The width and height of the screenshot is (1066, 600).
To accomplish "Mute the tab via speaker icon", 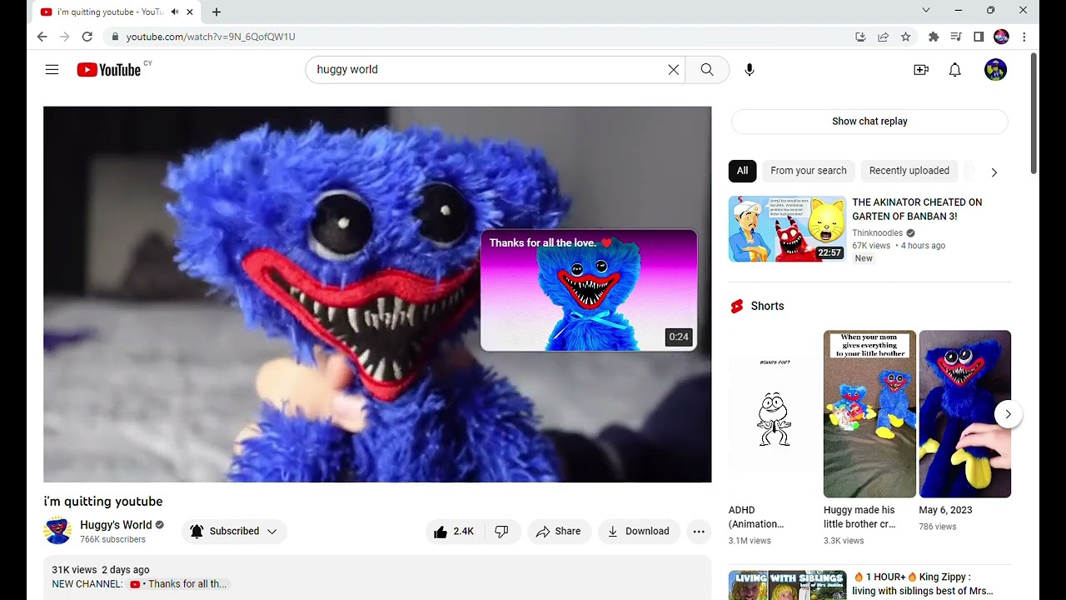I will pyautogui.click(x=175, y=12).
